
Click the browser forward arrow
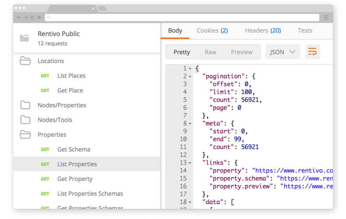pos(26,18)
